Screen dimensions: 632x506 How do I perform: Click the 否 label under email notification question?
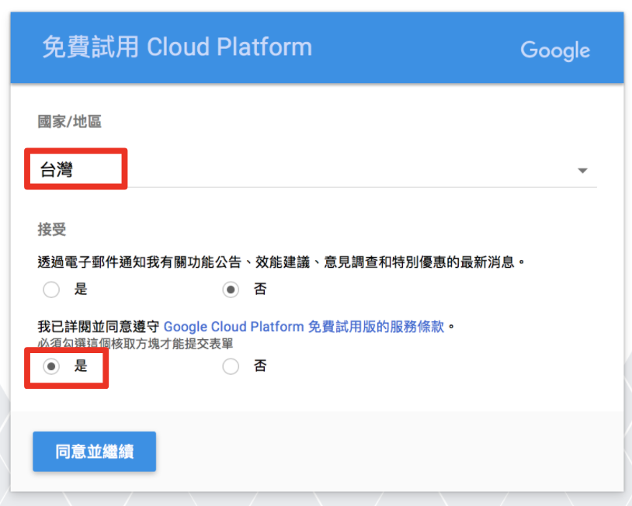tap(260, 289)
